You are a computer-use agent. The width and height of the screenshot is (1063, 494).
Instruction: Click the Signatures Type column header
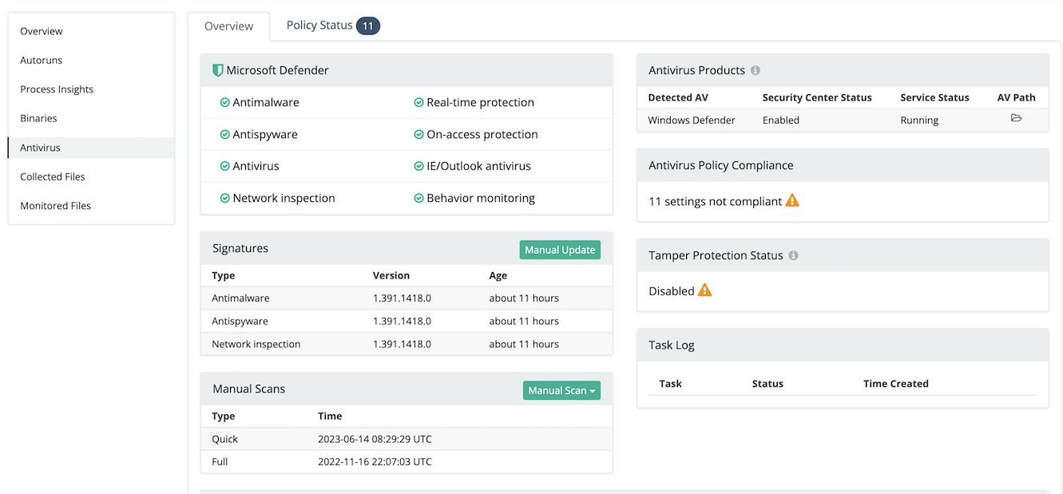[224, 275]
